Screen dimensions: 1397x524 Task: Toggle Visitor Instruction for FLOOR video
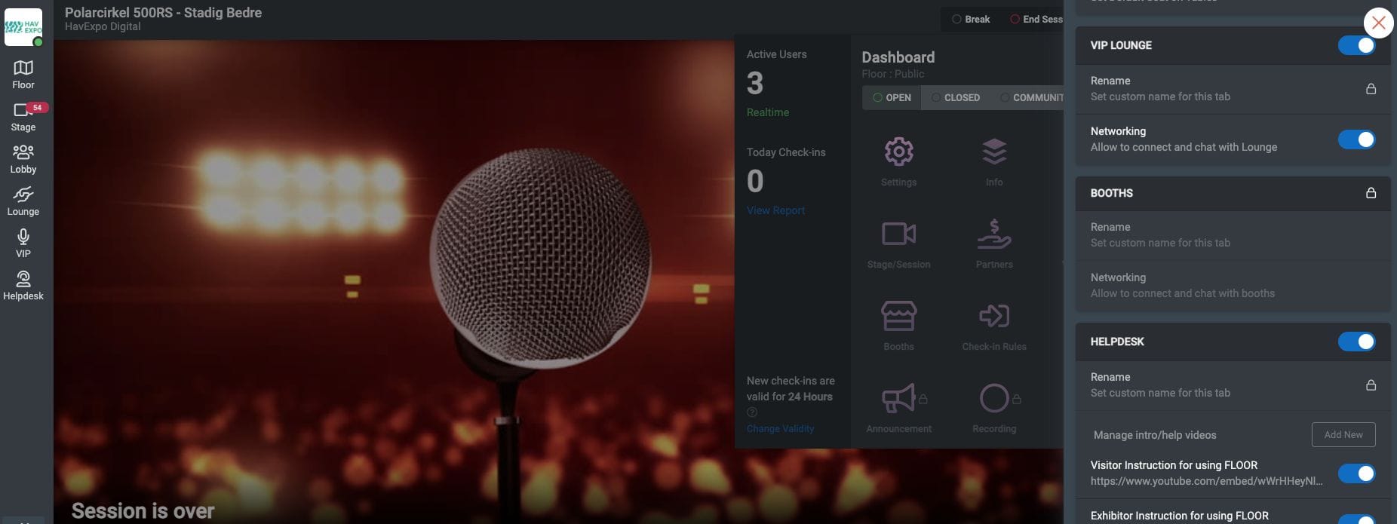[1356, 473]
